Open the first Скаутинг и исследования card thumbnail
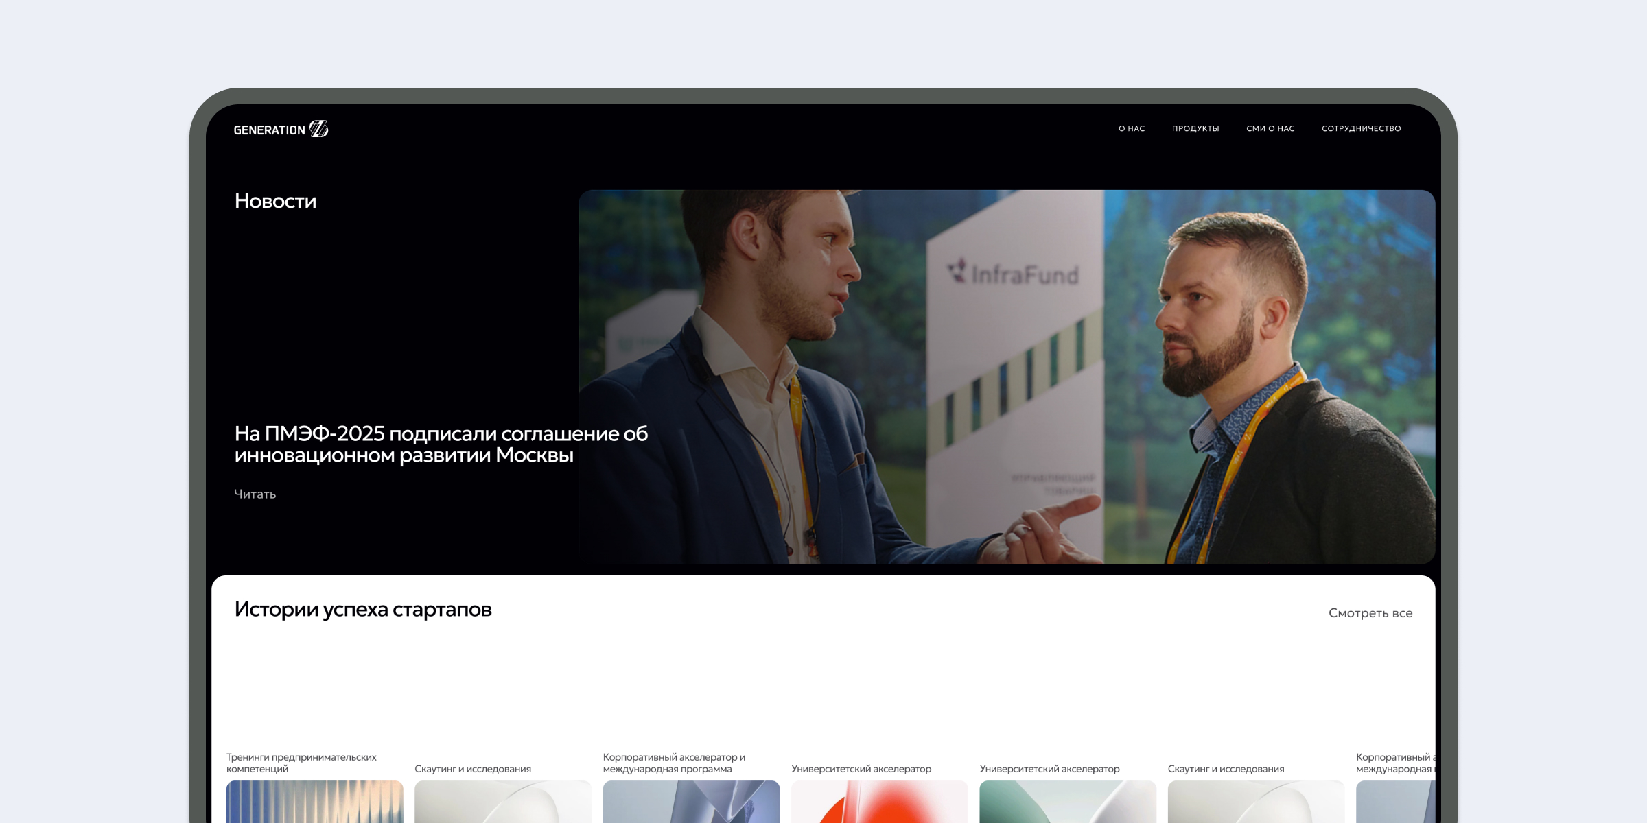 [503, 802]
